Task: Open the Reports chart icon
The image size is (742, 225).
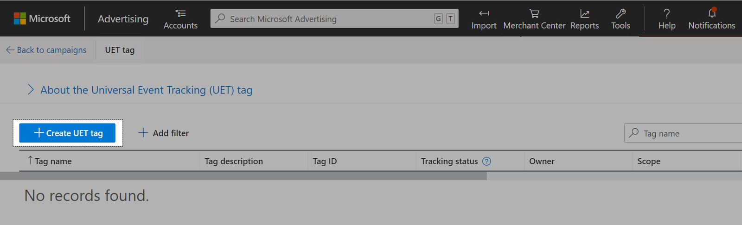Action: (x=584, y=13)
